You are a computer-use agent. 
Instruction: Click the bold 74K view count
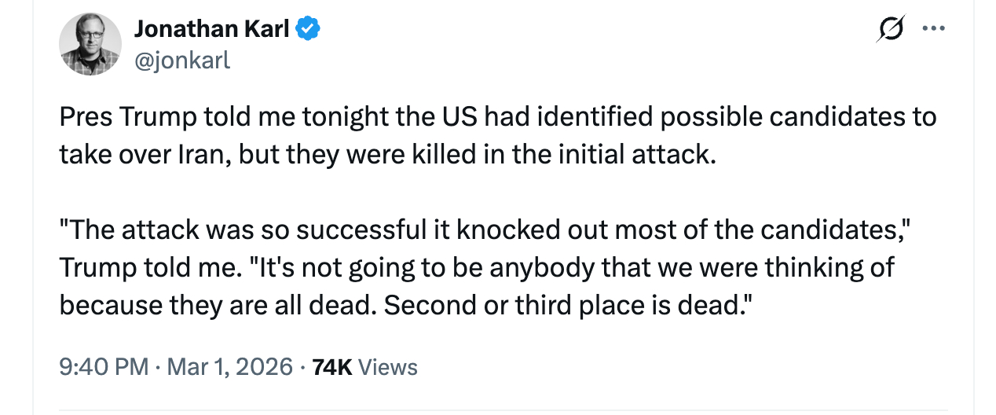(x=332, y=367)
